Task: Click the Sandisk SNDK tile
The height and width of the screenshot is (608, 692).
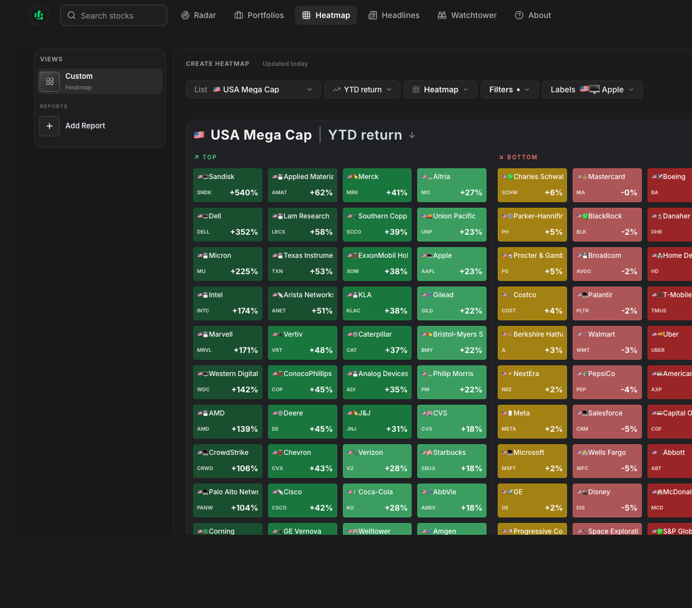Action: pos(227,185)
